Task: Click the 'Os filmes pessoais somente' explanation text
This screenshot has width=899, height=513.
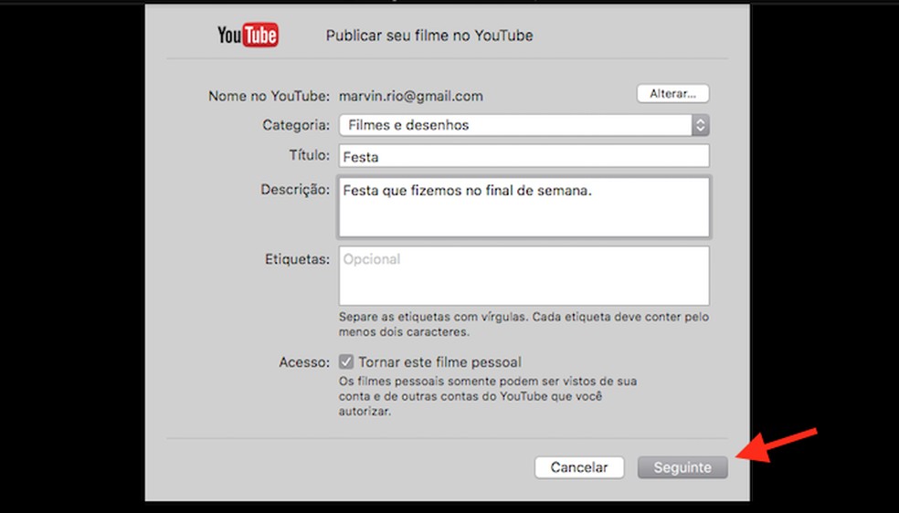Action: click(x=487, y=396)
